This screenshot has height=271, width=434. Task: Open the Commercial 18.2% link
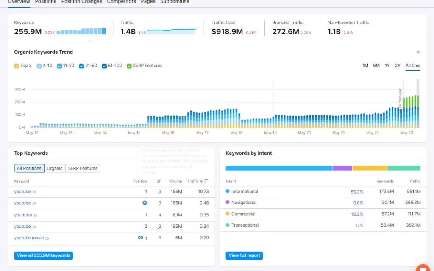point(357,214)
